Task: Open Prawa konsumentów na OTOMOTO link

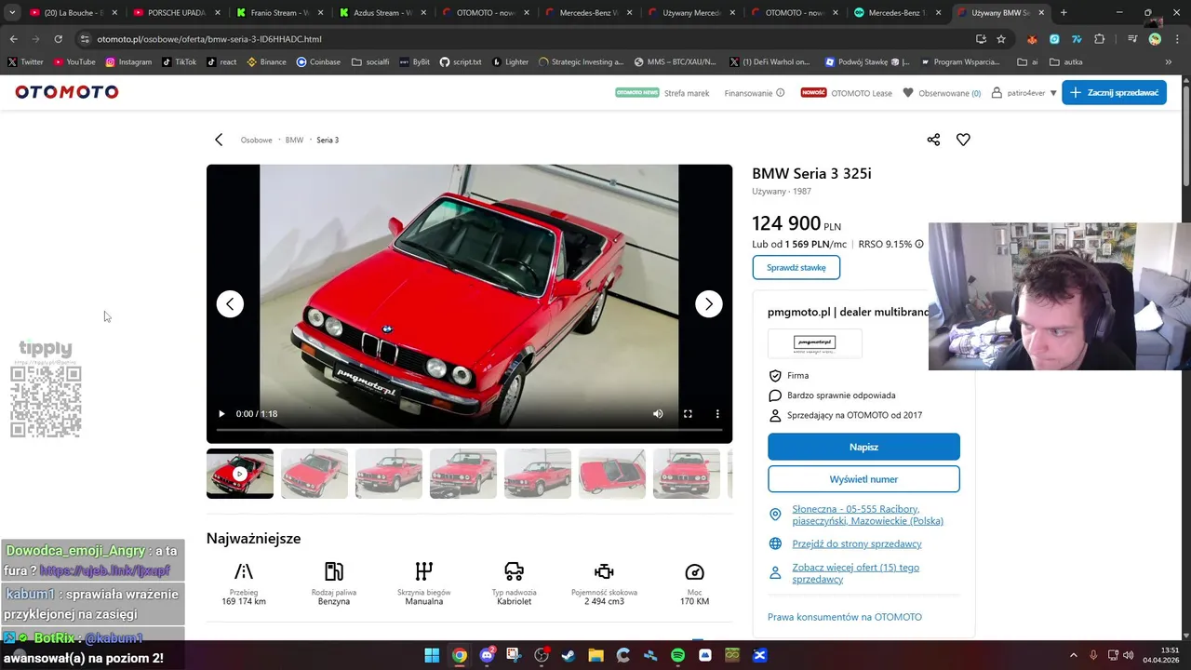Action: pyautogui.click(x=845, y=617)
